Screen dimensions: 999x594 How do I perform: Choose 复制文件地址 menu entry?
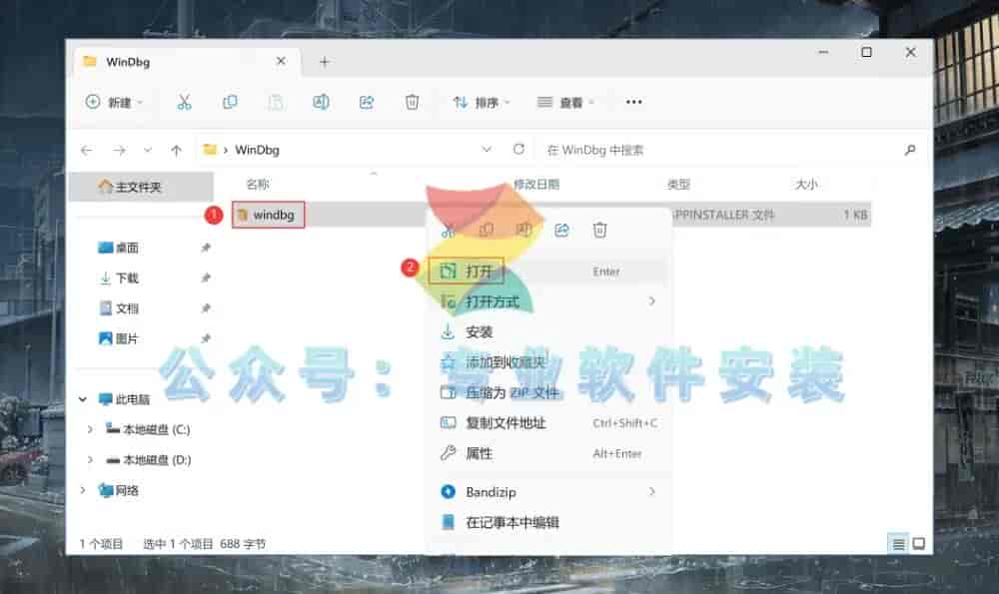tap(548, 422)
